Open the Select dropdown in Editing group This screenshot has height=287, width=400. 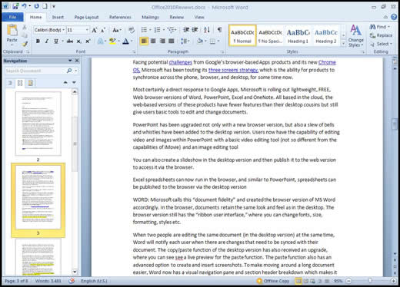pyautogui.click(x=381, y=44)
